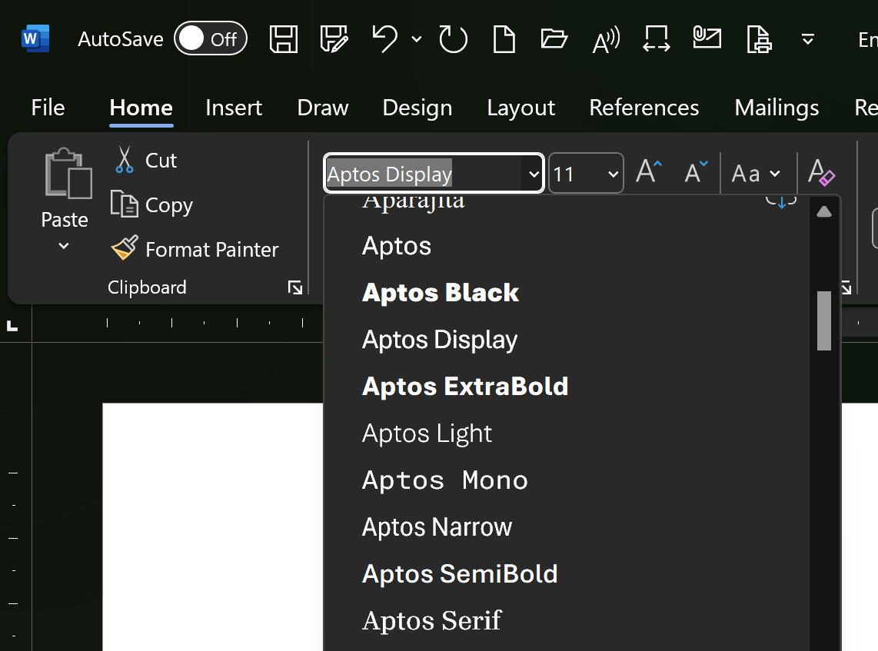Click the Increase Font Size icon
The height and width of the screenshot is (651, 878).
pyautogui.click(x=649, y=172)
